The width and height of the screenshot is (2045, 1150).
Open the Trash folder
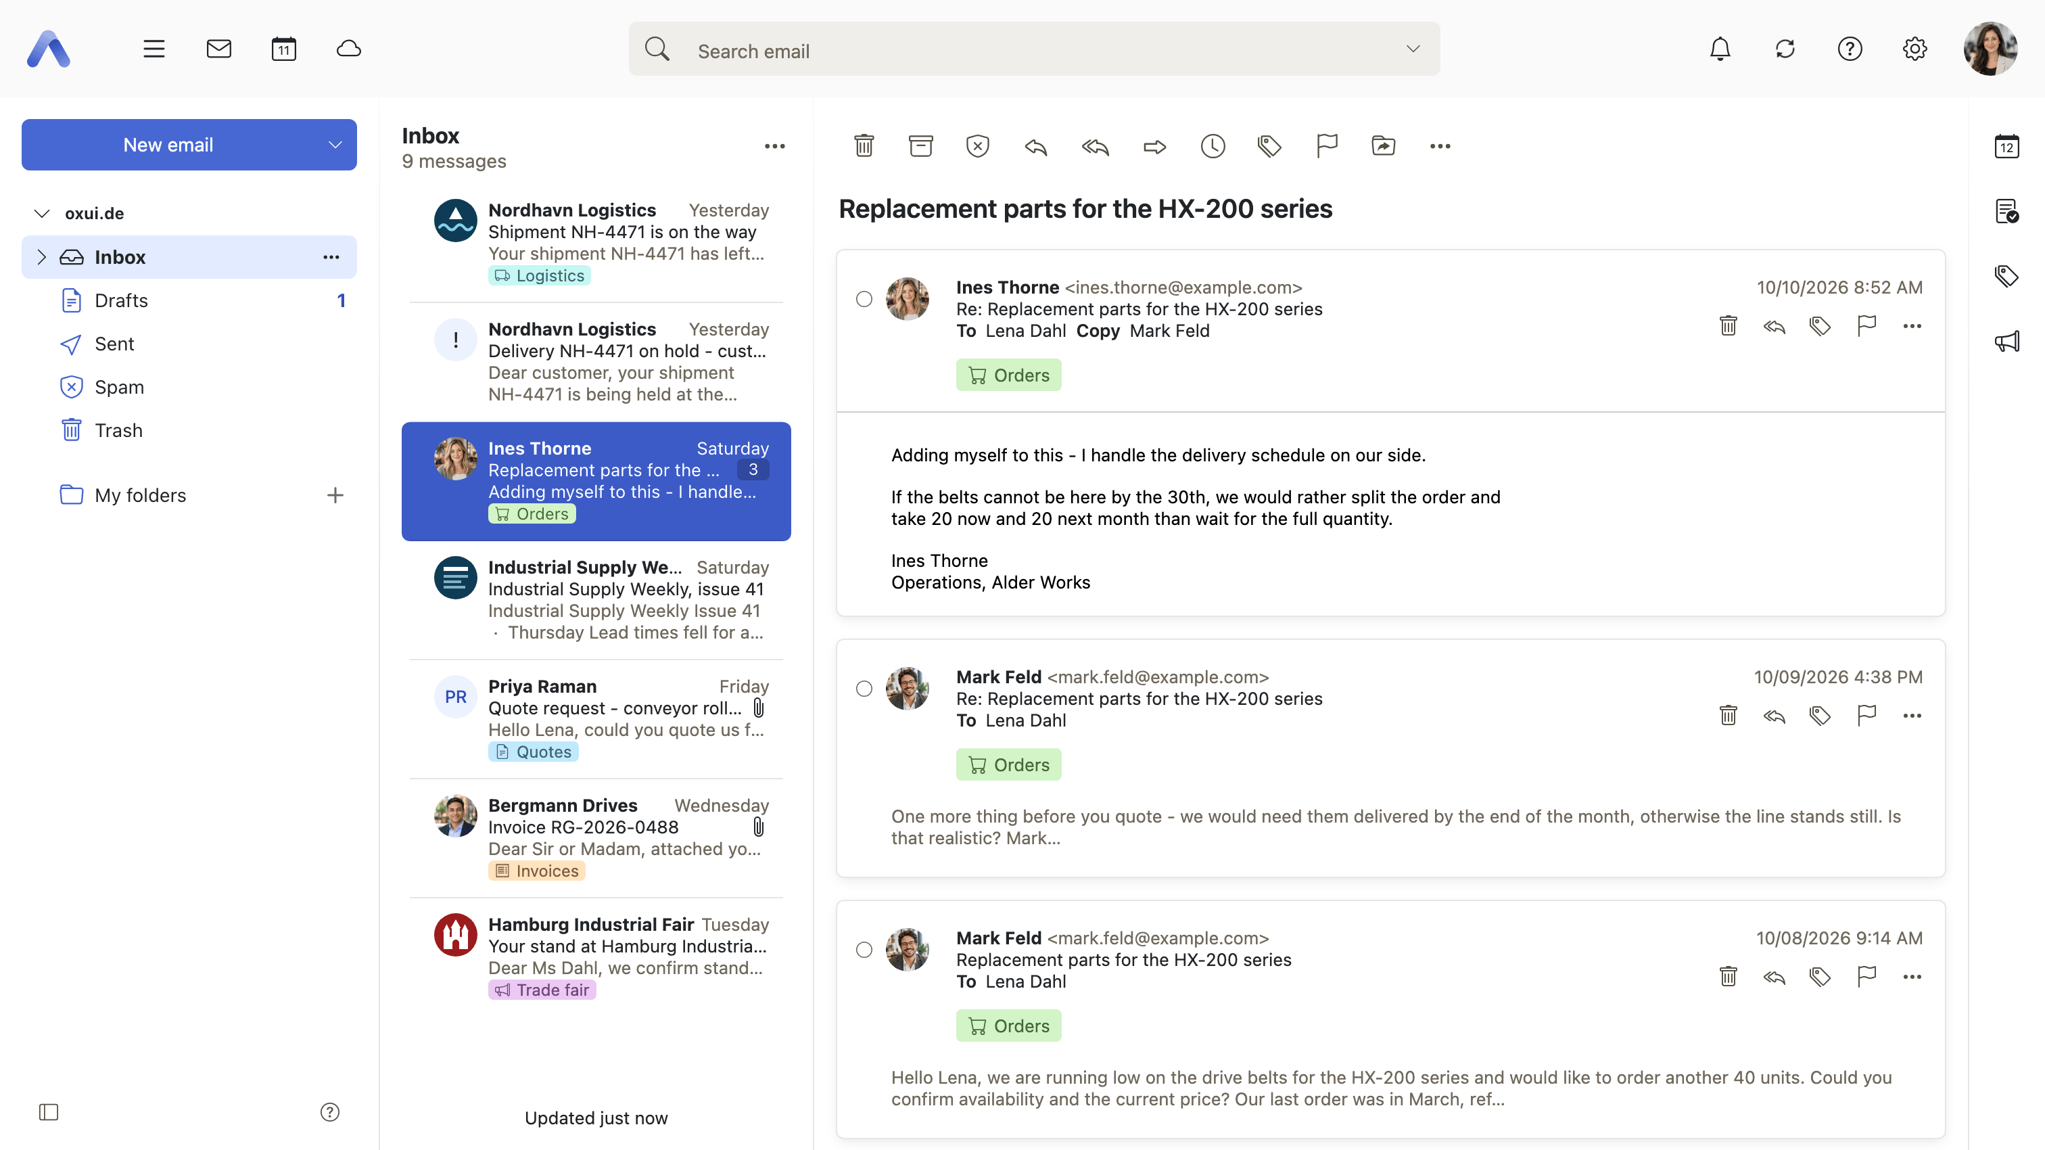click(x=189, y=430)
